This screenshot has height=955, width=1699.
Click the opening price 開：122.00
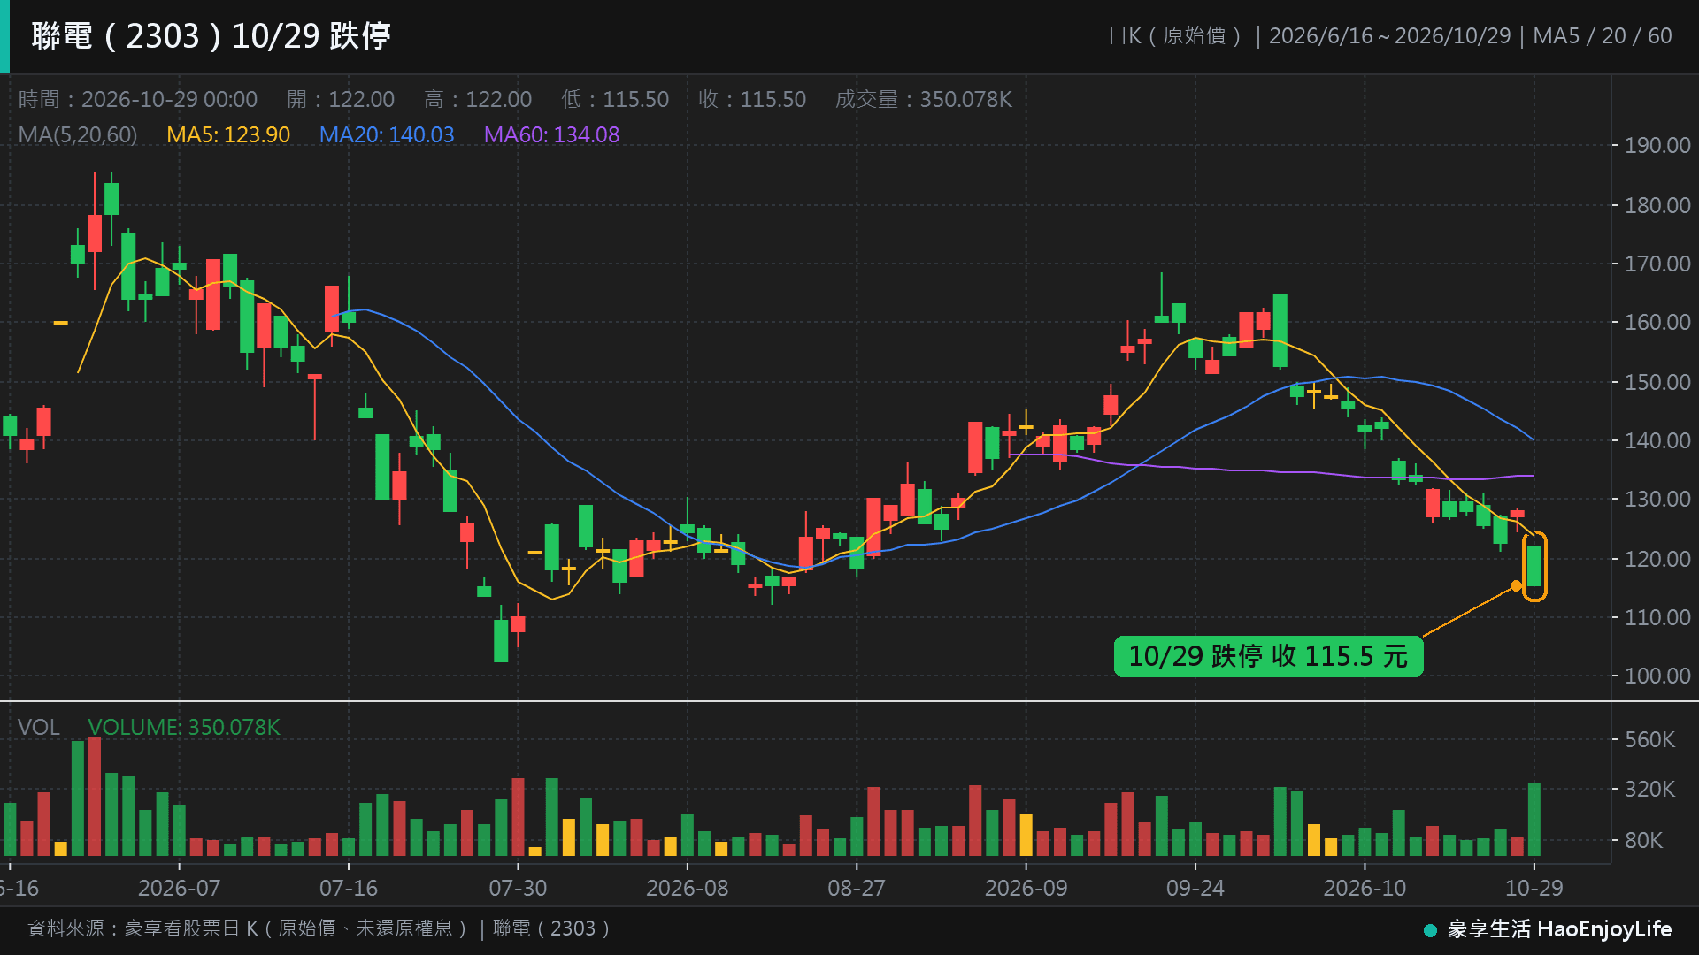pos(341,99)
